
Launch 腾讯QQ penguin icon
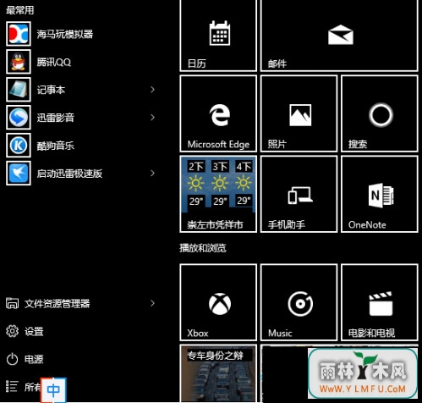pyautogui.click(x=19, y=62)
